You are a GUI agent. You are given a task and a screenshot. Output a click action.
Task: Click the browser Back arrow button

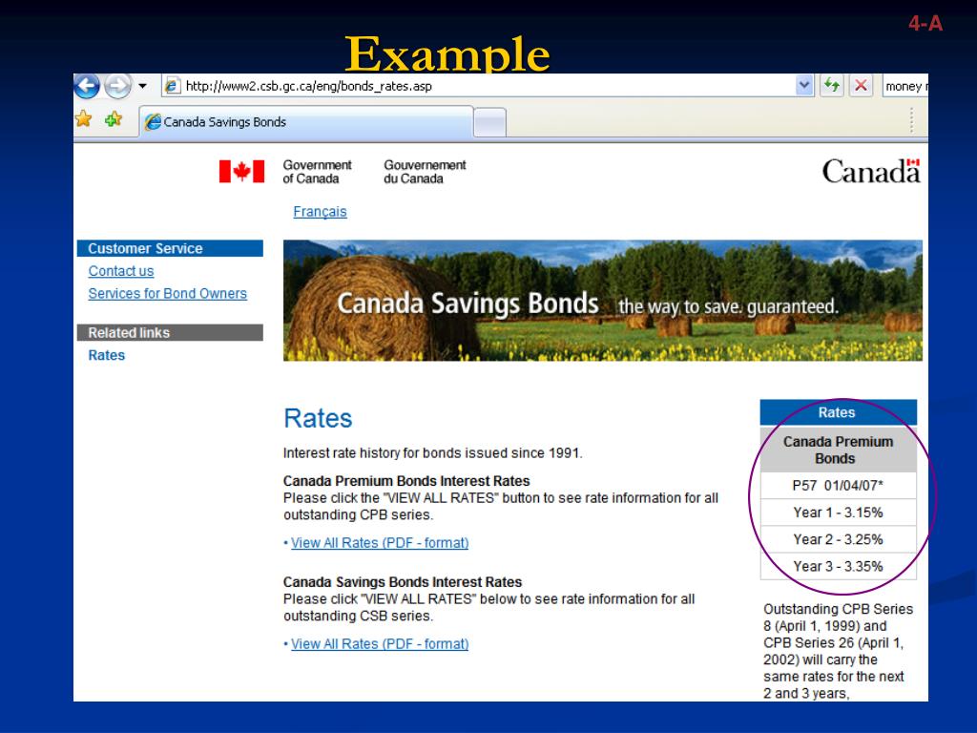[87, 86]
